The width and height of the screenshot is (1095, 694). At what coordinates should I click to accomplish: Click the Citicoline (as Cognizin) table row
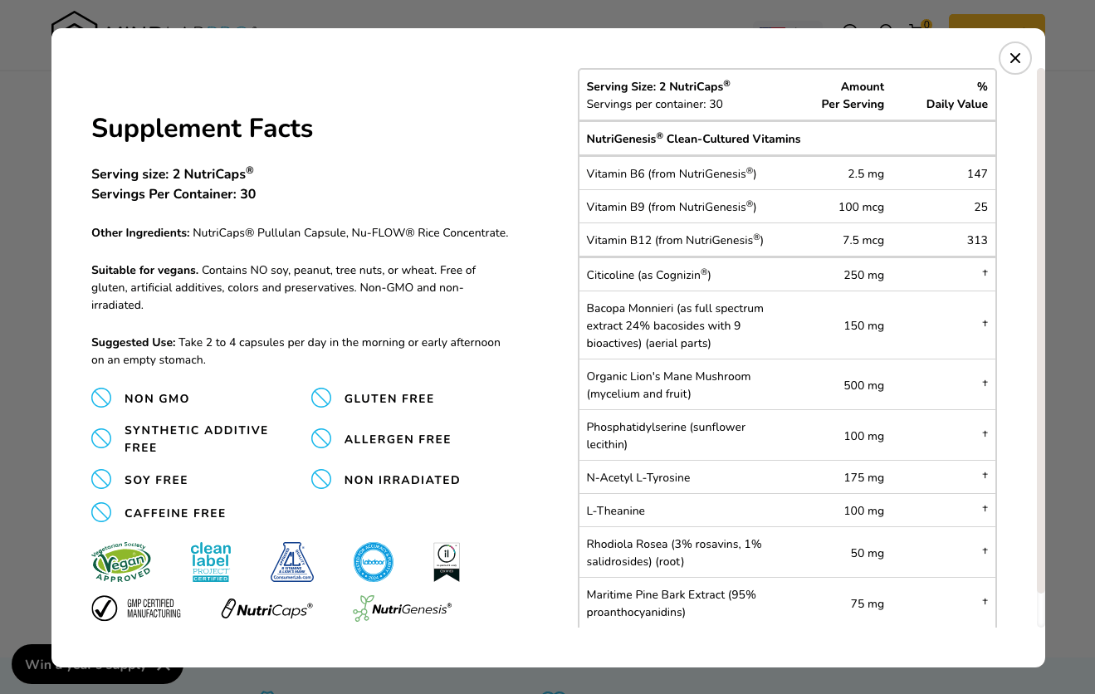click(786, 275)
